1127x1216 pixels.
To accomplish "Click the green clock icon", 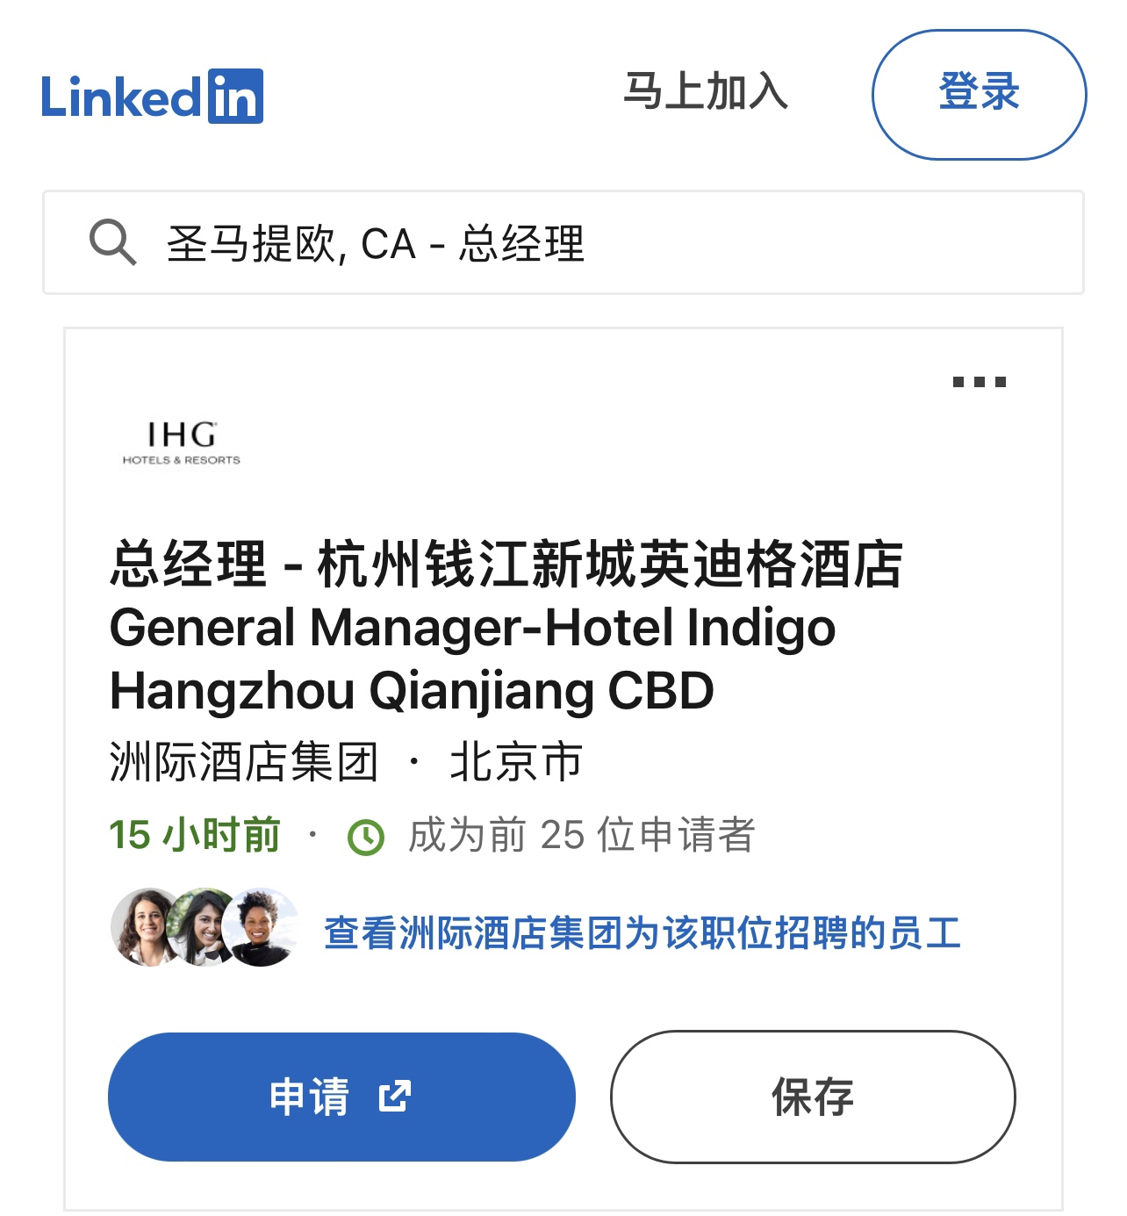I will (x=366, y=837).
